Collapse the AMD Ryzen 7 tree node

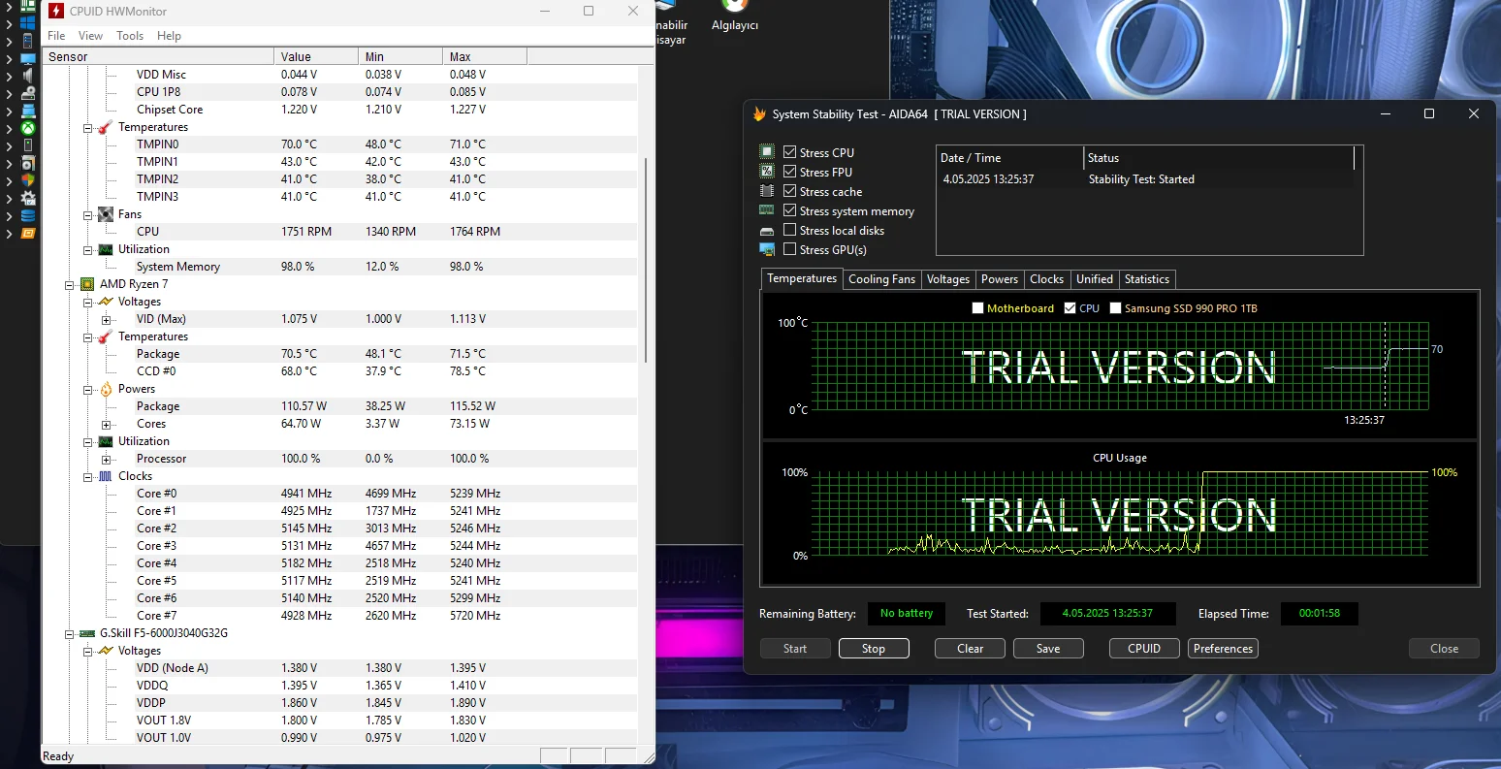coord(70,284)
